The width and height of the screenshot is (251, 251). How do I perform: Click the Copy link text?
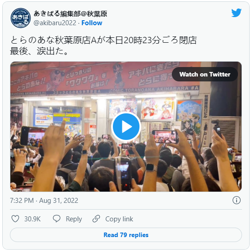coord(119,219)
